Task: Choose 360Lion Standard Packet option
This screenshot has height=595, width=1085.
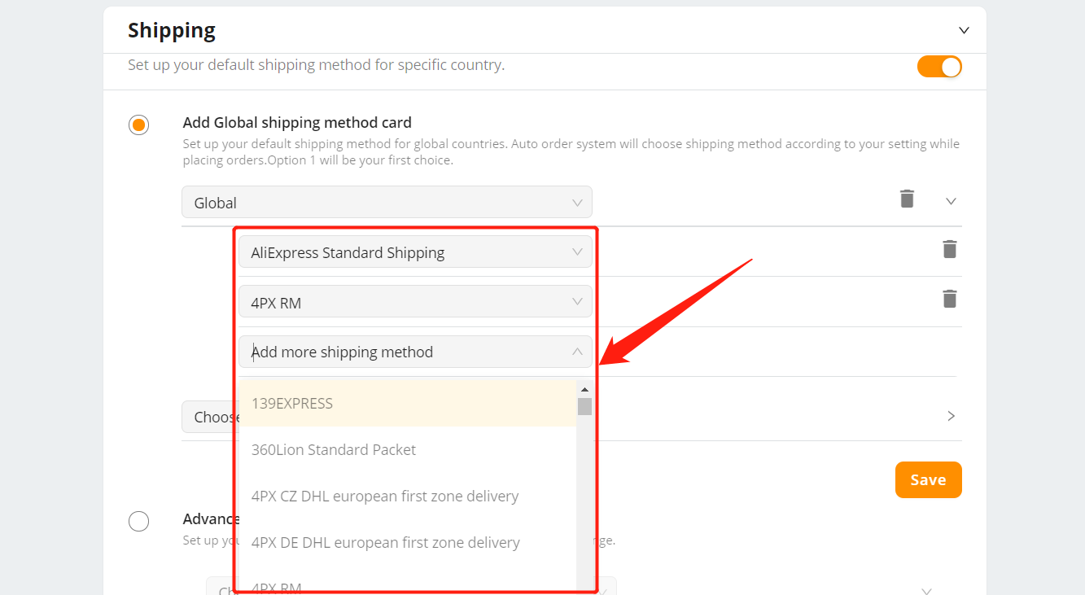Action: point(407,449)
